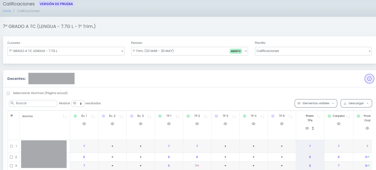Click Prom. TPs value 7 in row 1
The image size is (376, 170).
[x=310, y=146]
